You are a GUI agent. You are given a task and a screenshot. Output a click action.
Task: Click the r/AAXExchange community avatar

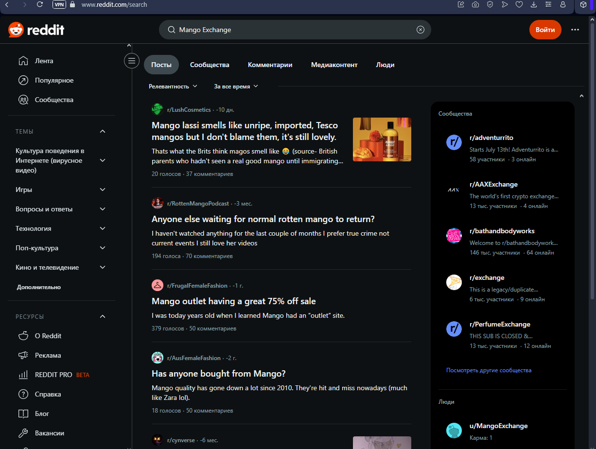click(454, 190)
